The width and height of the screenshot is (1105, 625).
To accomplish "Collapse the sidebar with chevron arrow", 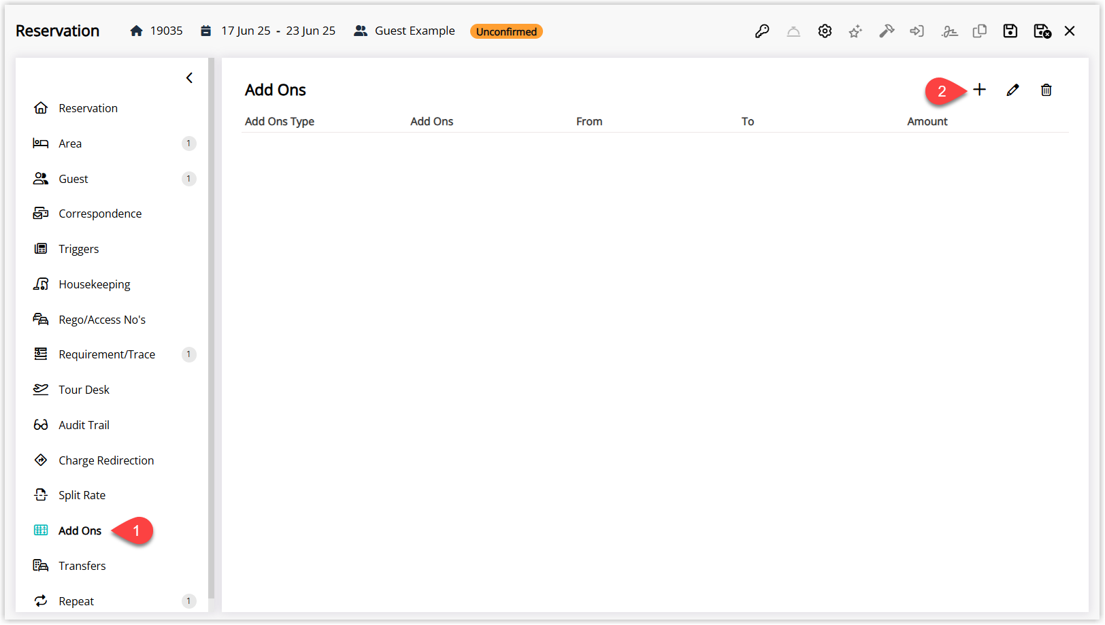I will [x=189, y=78].
